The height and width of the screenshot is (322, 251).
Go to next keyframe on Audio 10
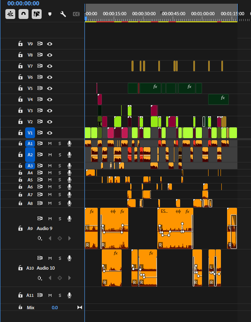pyautogui.click(x=70, y=278)
